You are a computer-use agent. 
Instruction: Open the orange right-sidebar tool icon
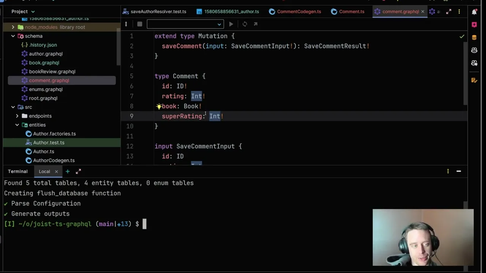pos(474,80)
